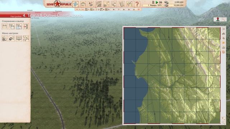Click the second save-as icon
Viewport: 230px width, 129px height.
pyautogui.click(x=12, y=27)
